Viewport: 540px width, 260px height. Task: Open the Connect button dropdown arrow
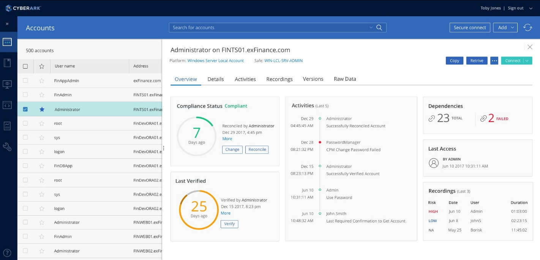527,61
